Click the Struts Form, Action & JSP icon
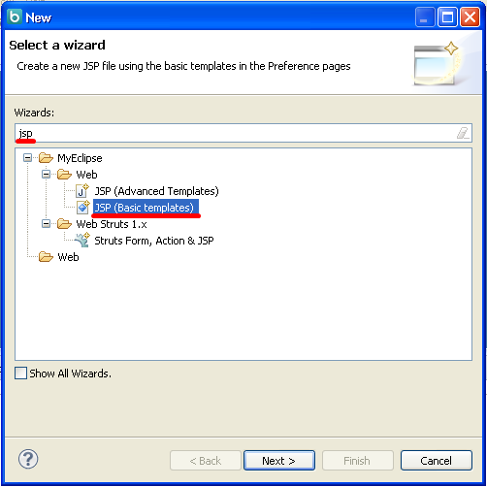This screenshot has width=487, height=487. point(82,241)
